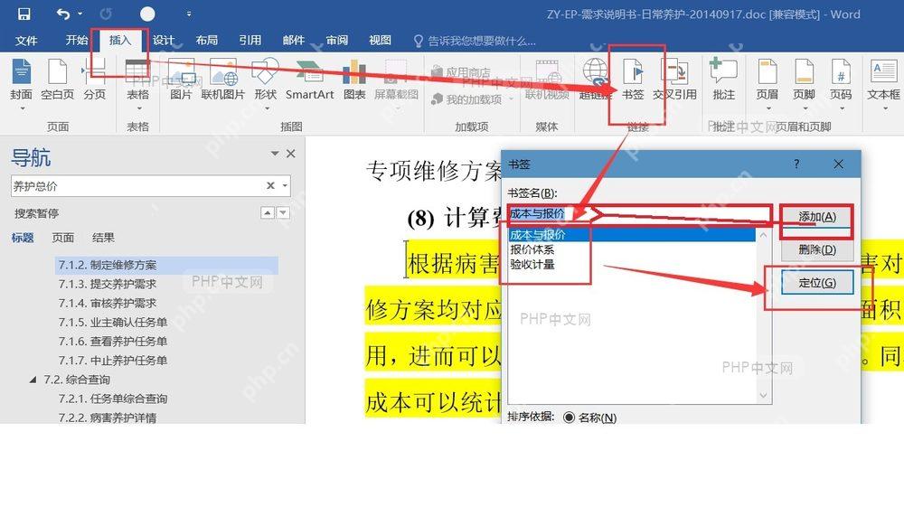Switch to the 开始 ribbon tab

[x=77, y=40]
